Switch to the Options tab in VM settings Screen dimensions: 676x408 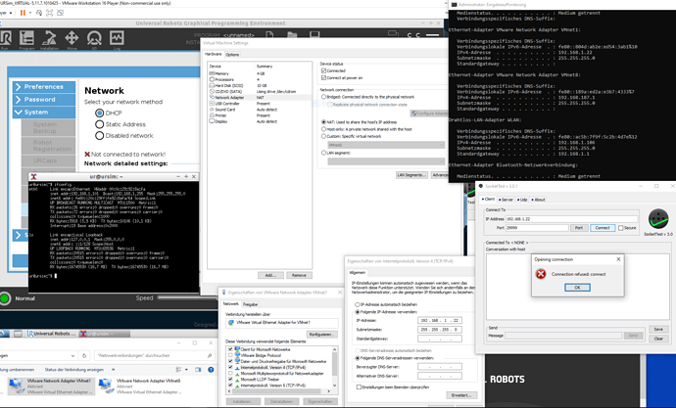pos(232,55)
